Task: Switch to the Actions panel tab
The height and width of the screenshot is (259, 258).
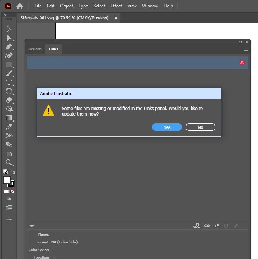Action: coord(35,49)
